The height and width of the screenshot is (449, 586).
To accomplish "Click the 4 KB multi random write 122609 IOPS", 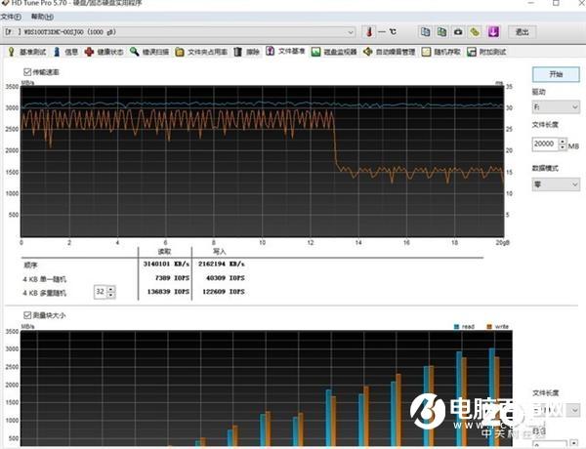I will click(224, 292).
